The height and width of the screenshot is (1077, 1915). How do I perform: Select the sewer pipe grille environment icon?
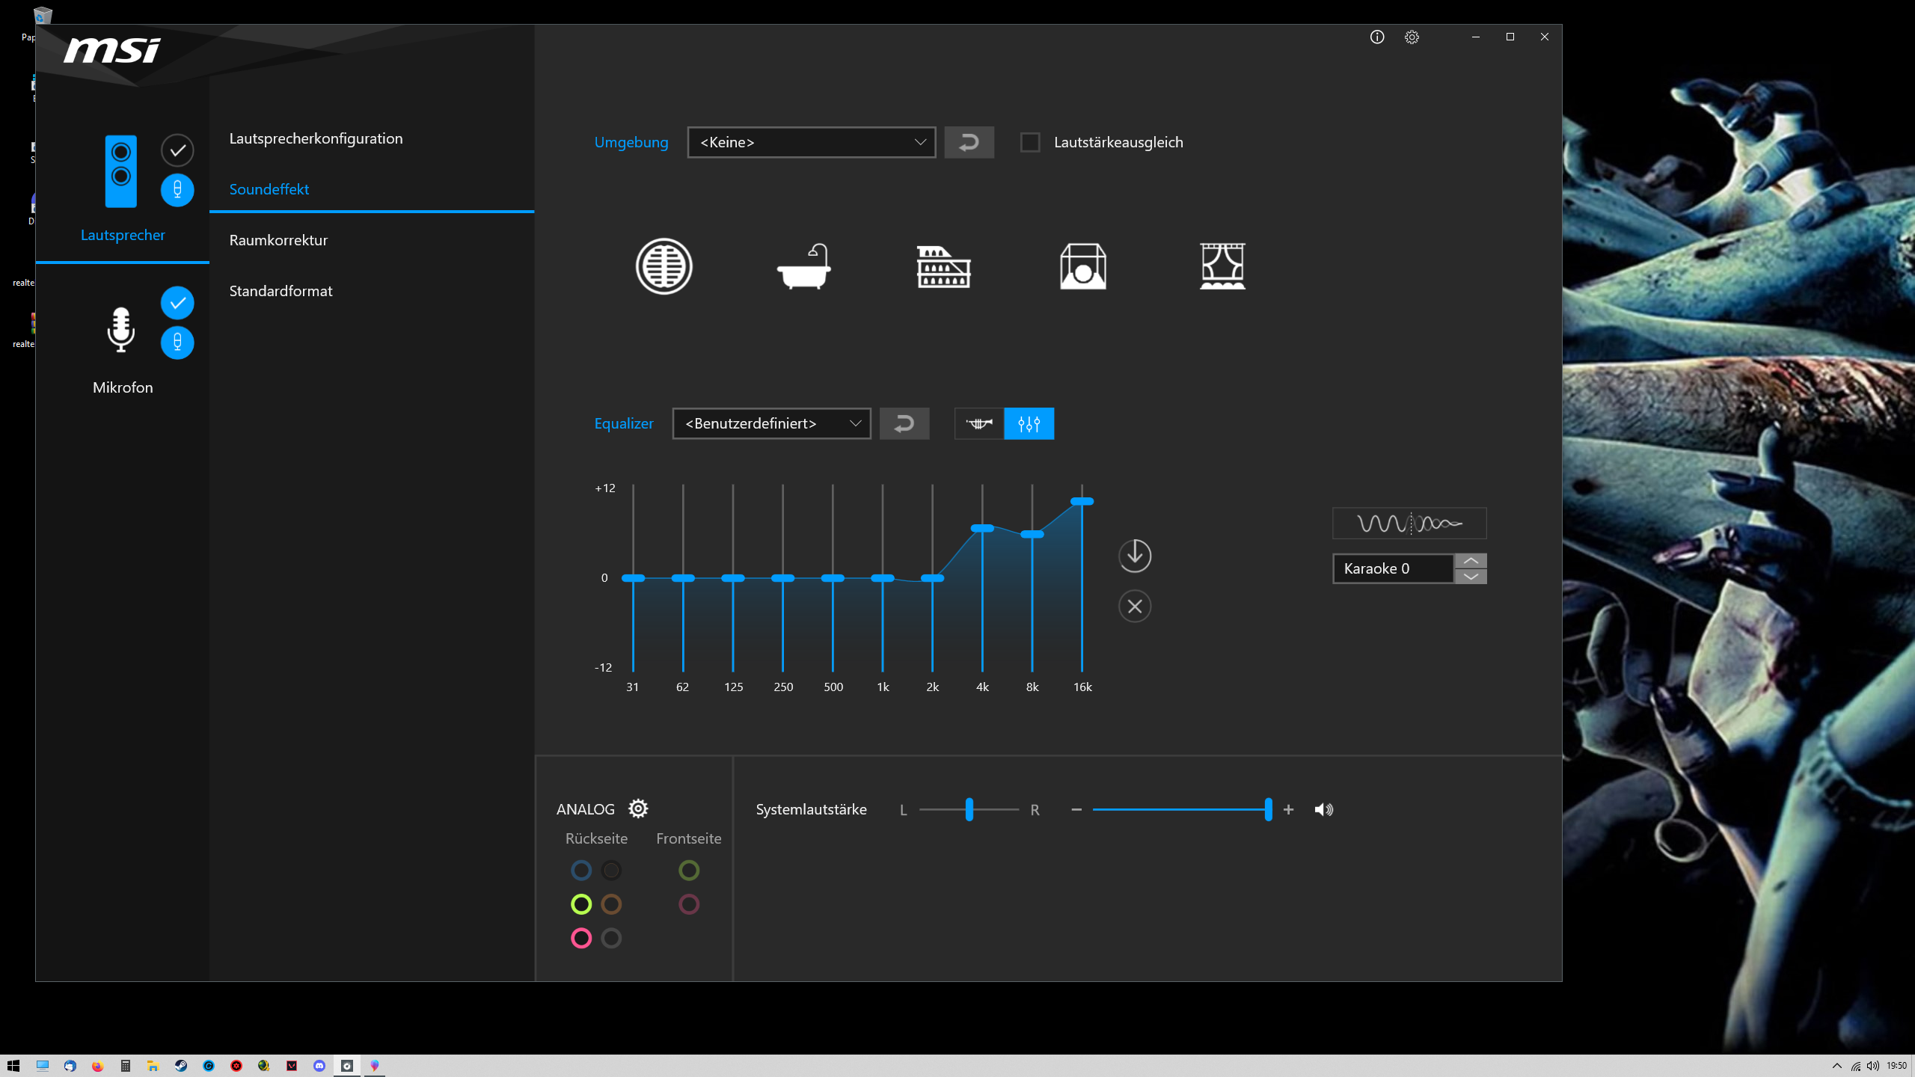click(664, 266)
